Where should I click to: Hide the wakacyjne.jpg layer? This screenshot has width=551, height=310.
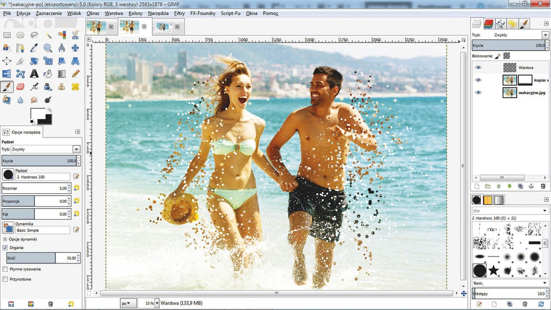pos(478,93)
